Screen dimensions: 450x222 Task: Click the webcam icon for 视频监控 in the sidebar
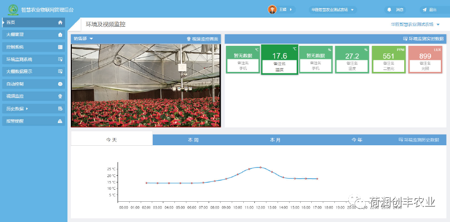coord(60,97)
